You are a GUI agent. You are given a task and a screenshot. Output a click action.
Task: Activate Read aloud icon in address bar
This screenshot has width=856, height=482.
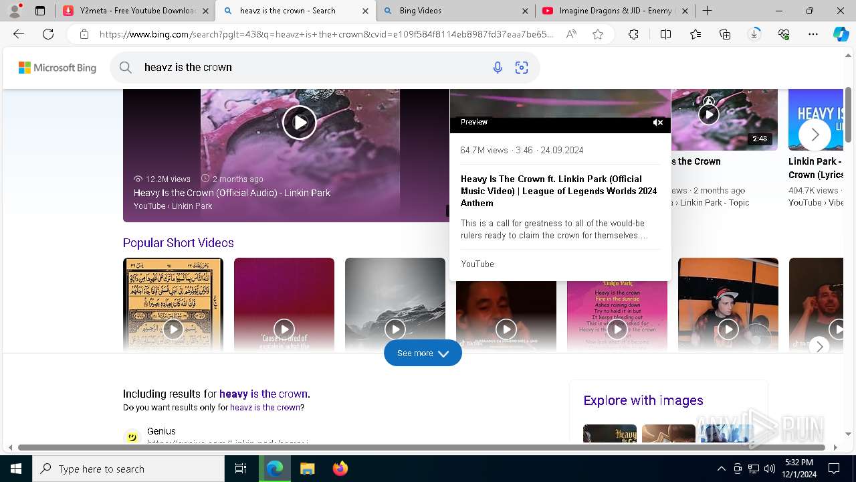[x=571, y=34]
